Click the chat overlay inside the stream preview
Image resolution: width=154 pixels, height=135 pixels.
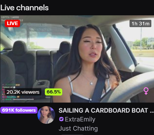pos(18,92)
